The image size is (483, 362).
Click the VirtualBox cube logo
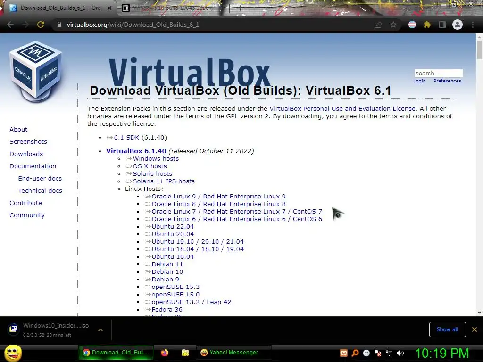click(35, 72)
